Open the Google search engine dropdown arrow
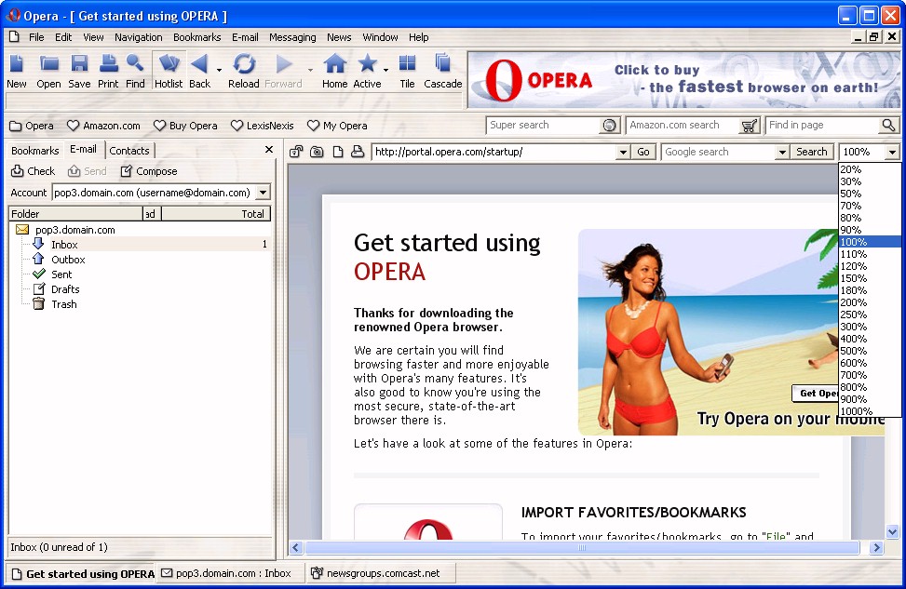This screenshot has height=589, width=906. click(x=782, y=152)
